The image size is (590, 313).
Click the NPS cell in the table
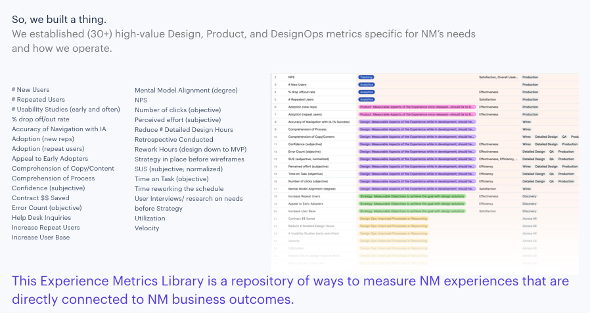pyautogui.click(x=291, y=77)
